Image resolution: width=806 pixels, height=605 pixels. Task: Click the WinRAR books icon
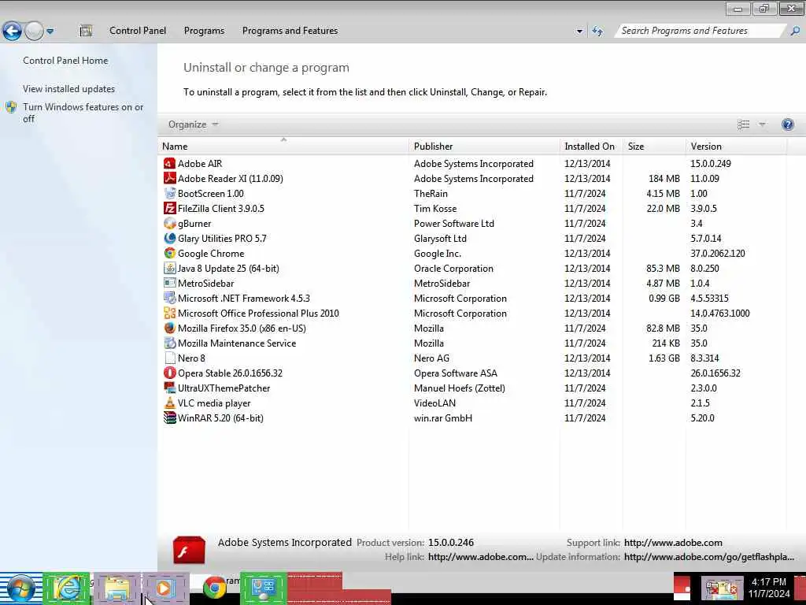pyautogui.click(x=170, y=418)
